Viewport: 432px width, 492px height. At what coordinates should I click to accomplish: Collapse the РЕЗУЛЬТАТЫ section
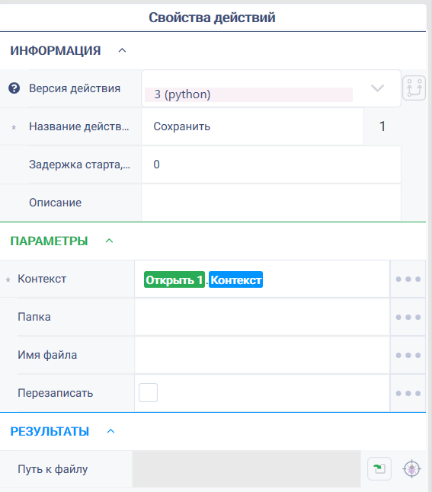[110, 431]
